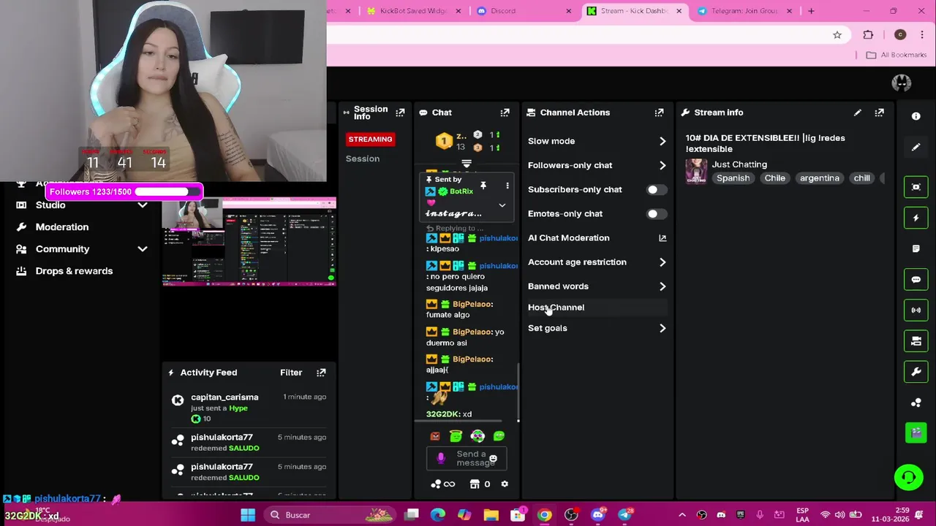
Task: Toggle lightning activity icon in right sidebar
Action: click(916, 218)
